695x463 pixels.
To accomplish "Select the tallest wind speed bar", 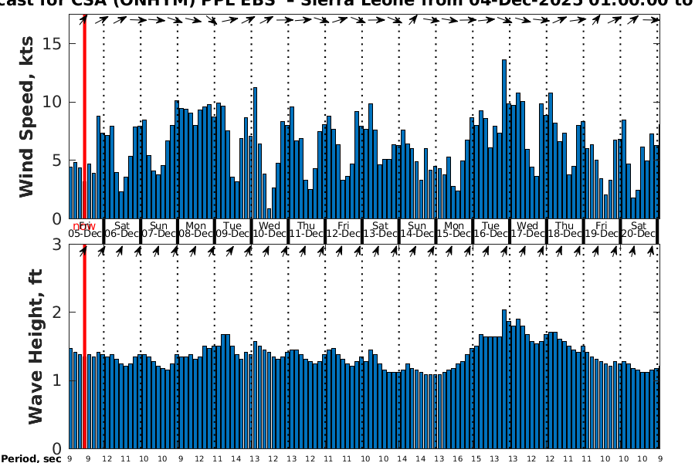I will [x=504, y=139].
